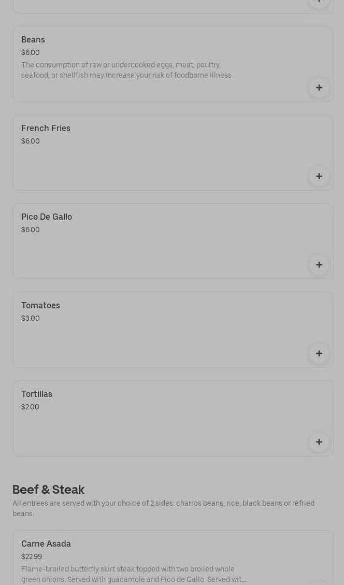The width and height of the screenshot is (344, 585).
Task: Open the Tomatoes item title
Action: tap(40, 305)
